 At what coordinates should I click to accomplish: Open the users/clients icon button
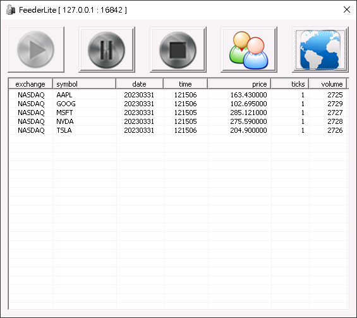click(249, 50)
